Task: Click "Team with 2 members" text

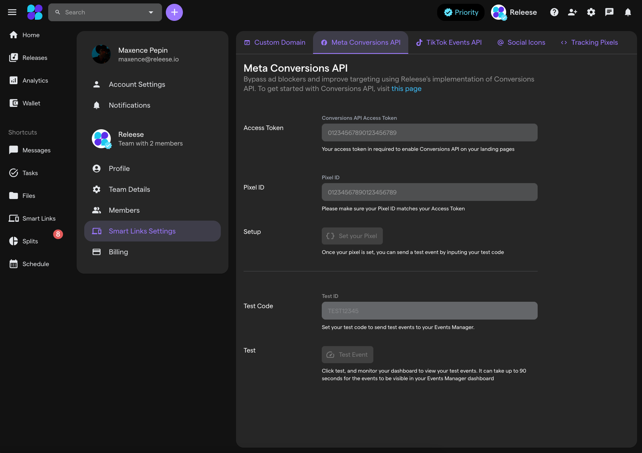Action: click(x=150, y=143)
